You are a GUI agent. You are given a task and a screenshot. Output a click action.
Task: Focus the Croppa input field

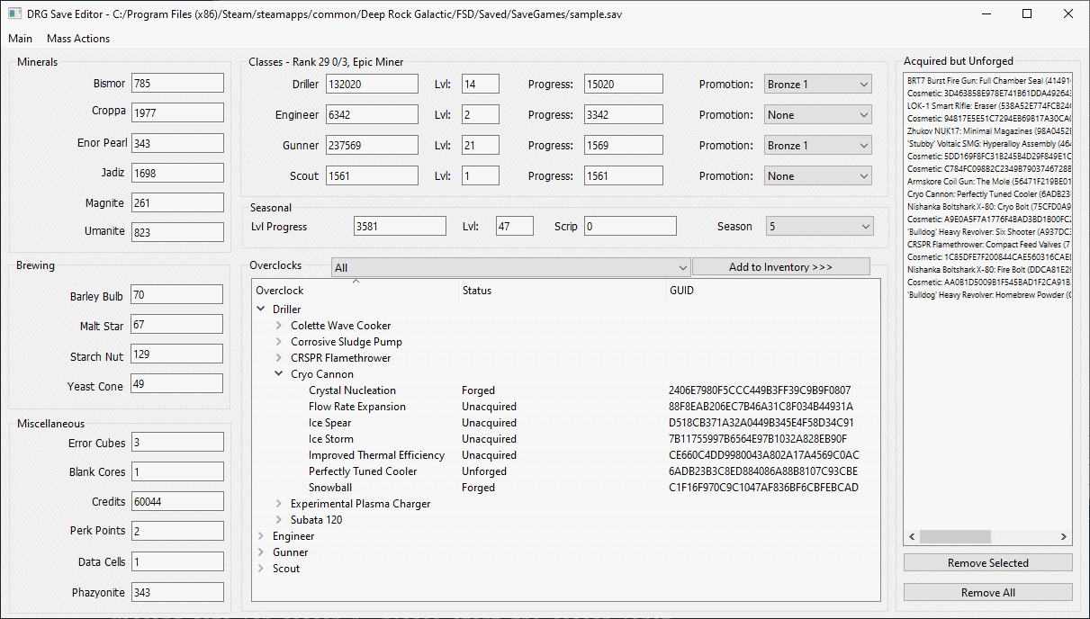[177, 113]
